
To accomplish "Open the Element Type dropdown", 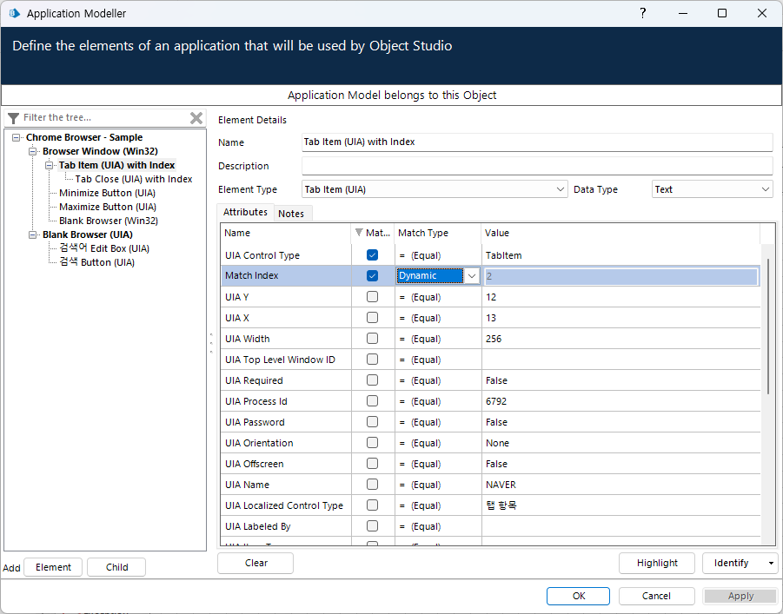I will click(x=560, y=189).
